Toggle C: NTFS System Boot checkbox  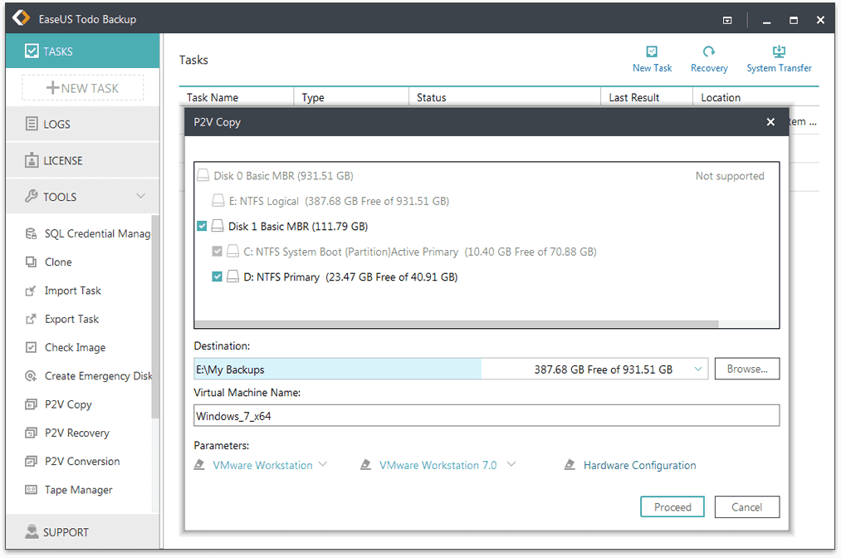click(218, 252)
